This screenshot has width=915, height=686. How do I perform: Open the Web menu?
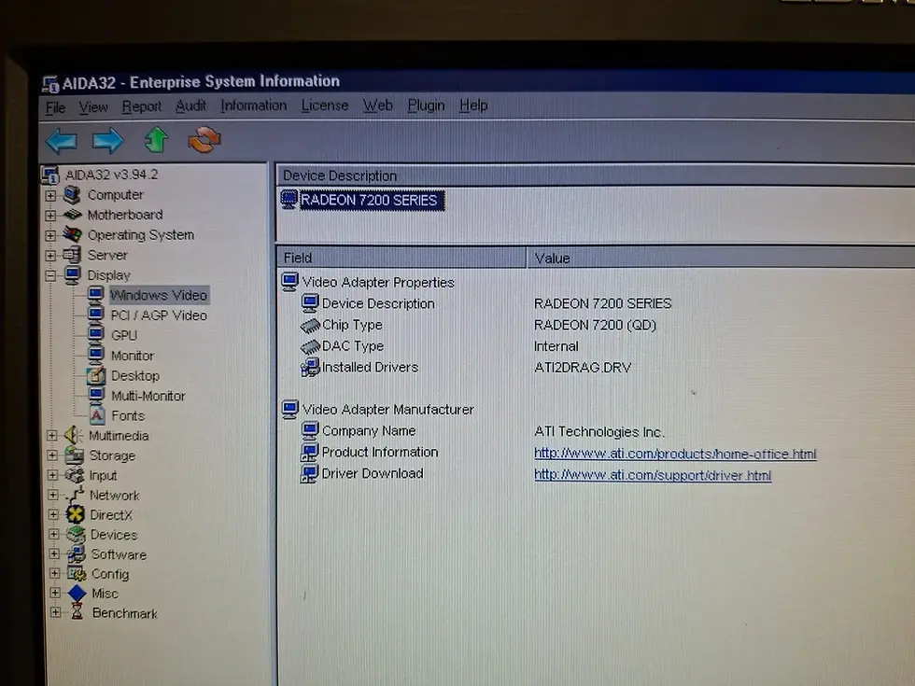click(x=377, y=105)
